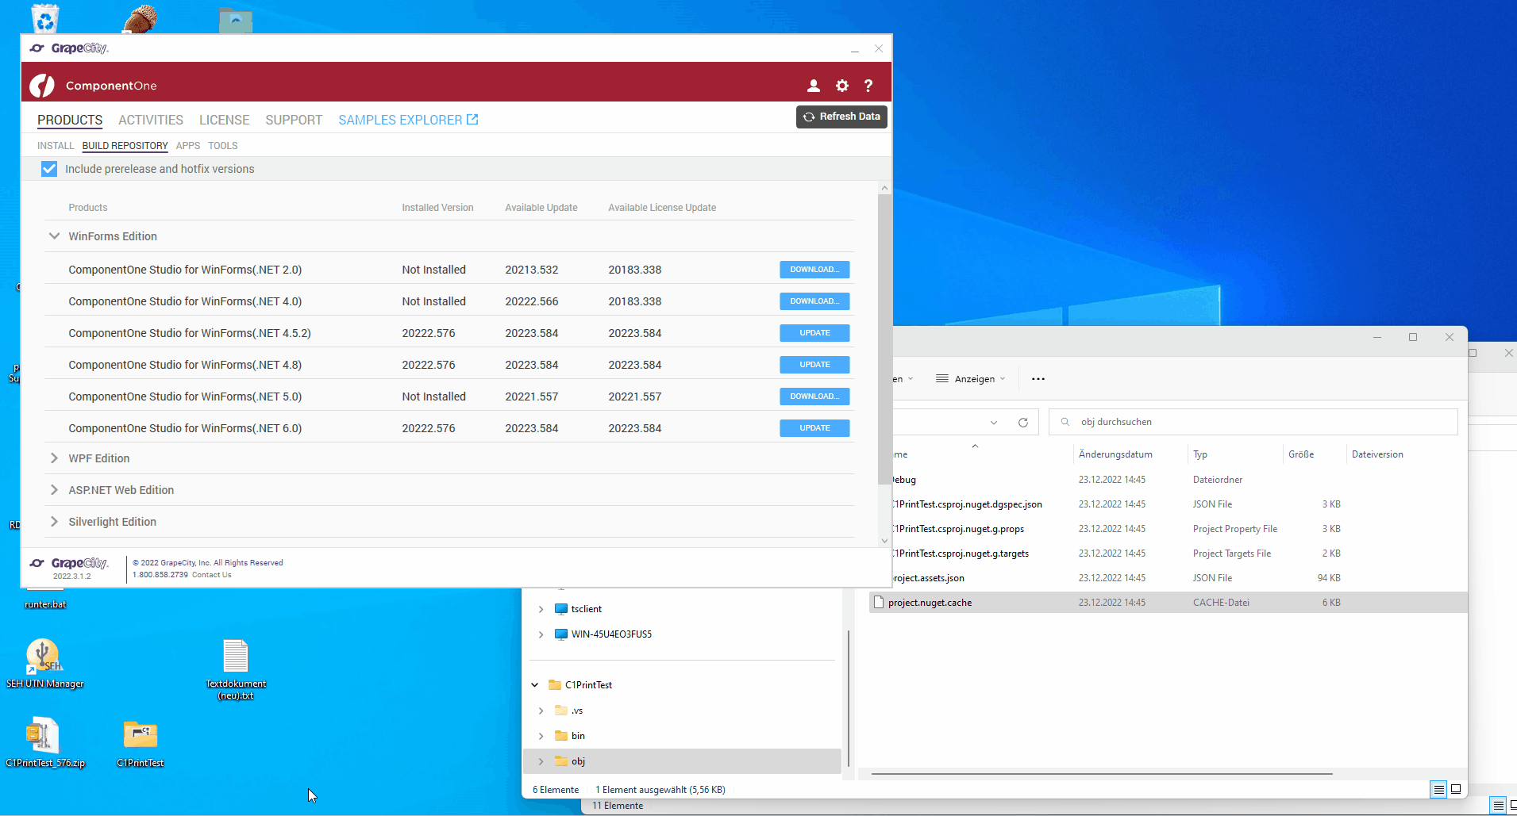The height and width of the screenshot is (816, 1517).
Task: Sort by Größe column header
Action: click(1301, 454)
